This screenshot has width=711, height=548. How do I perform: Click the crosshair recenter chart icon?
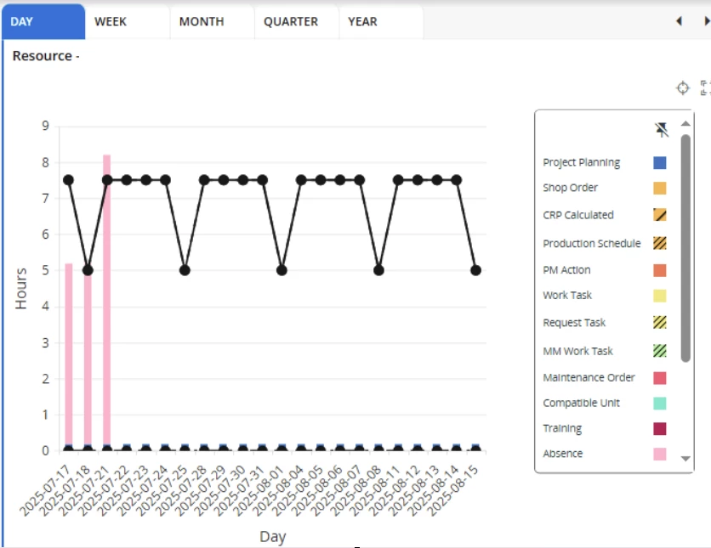[x=682, y=88]
